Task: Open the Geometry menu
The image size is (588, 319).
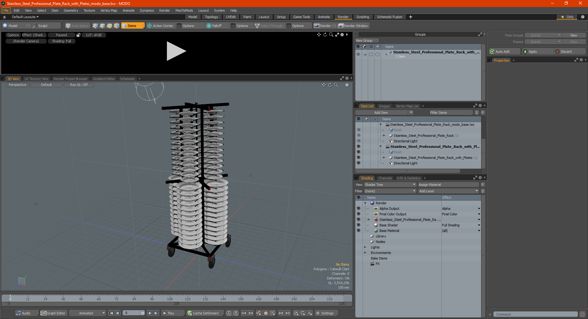Action: [71, 10]
